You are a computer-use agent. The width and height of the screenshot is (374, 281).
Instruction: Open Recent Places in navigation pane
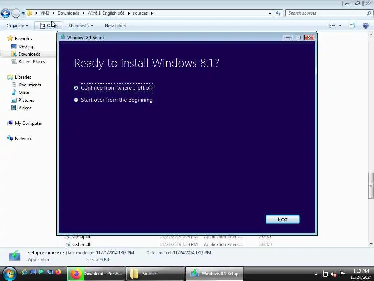coord(31,61)
